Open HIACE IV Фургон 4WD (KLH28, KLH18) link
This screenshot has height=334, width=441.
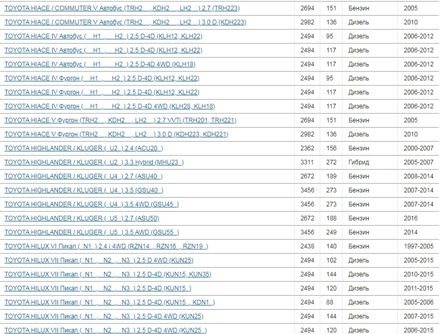coord(110,106)
